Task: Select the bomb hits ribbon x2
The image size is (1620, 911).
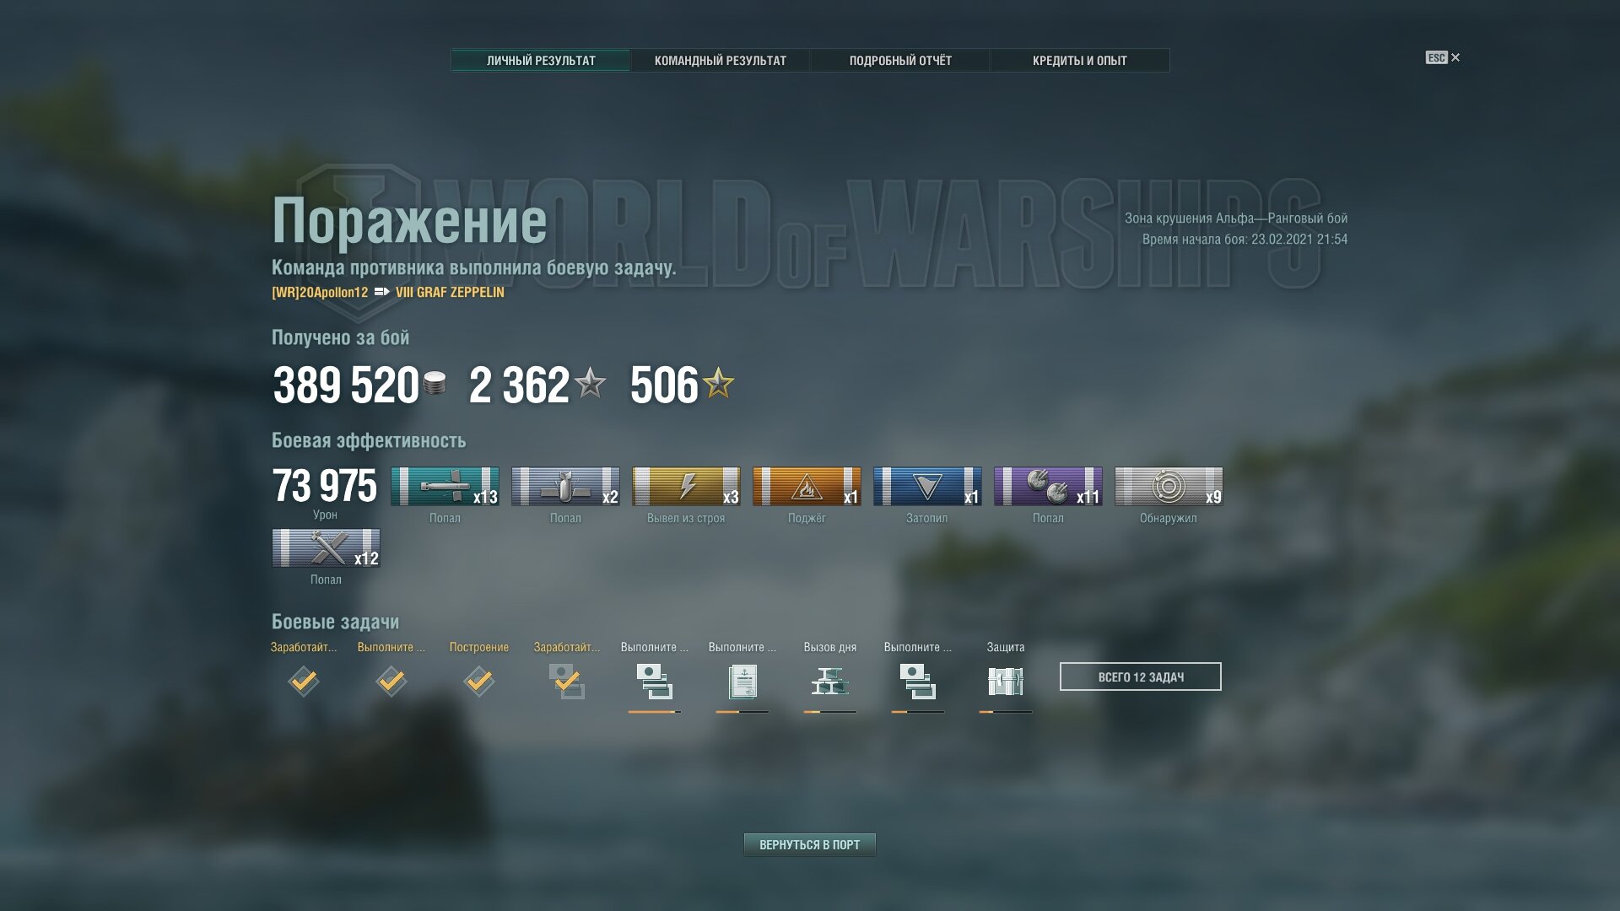Action: click(x=565, y=487)
